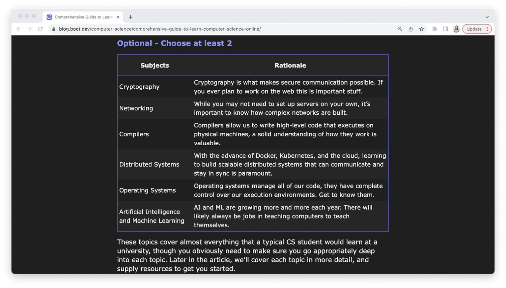Open a new tab with the plus

[131, 17]
